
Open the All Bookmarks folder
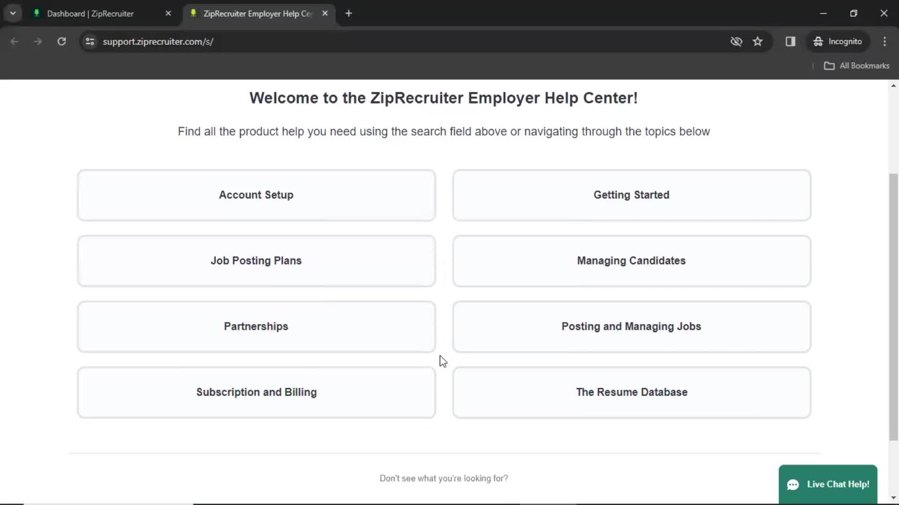pyautogui.click(x=856, y=66)
